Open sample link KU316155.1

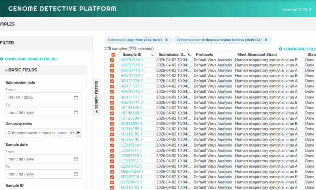[132, 129]
